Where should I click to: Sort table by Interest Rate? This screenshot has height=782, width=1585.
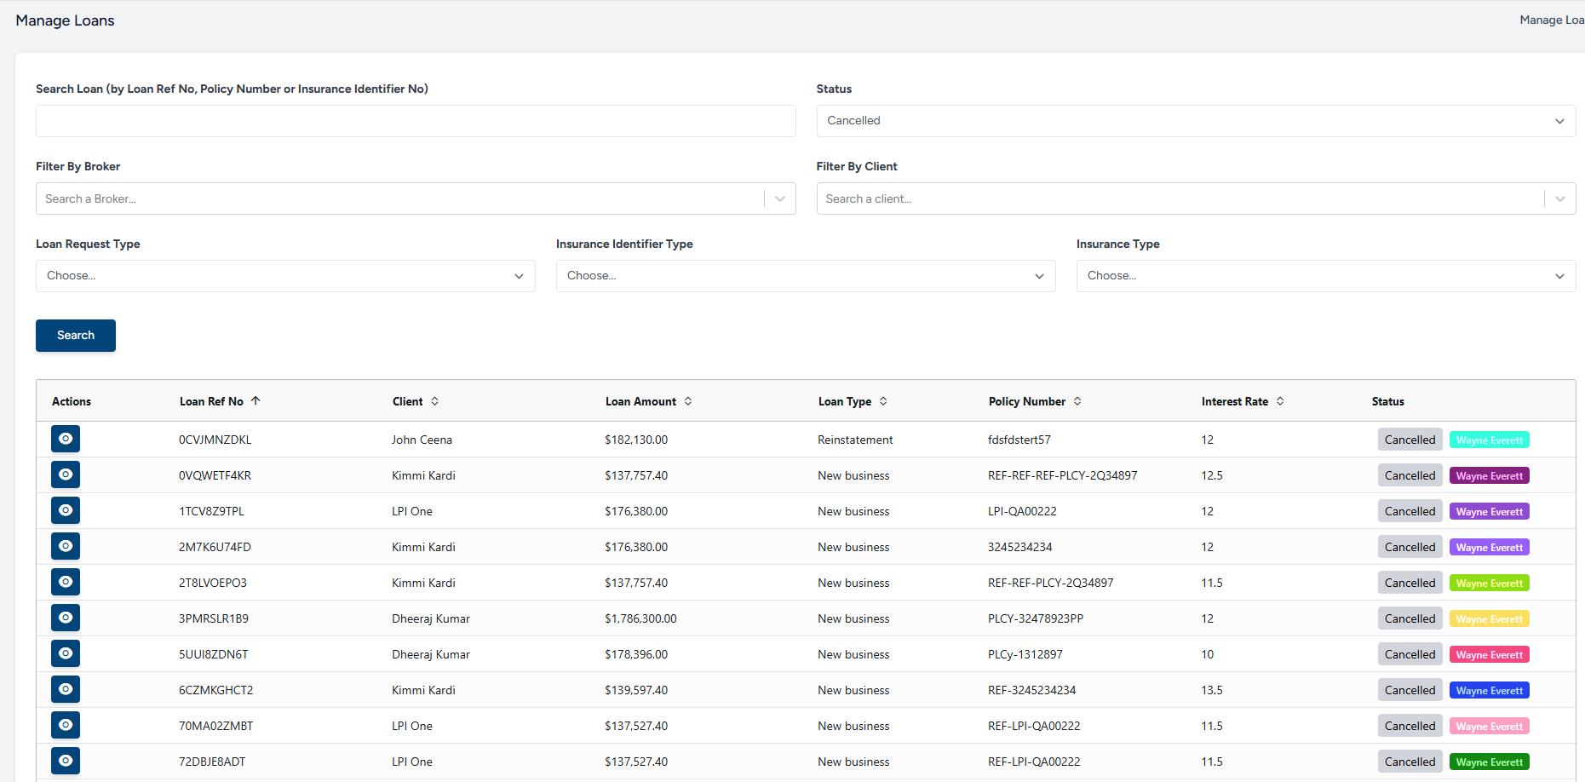1280,401
